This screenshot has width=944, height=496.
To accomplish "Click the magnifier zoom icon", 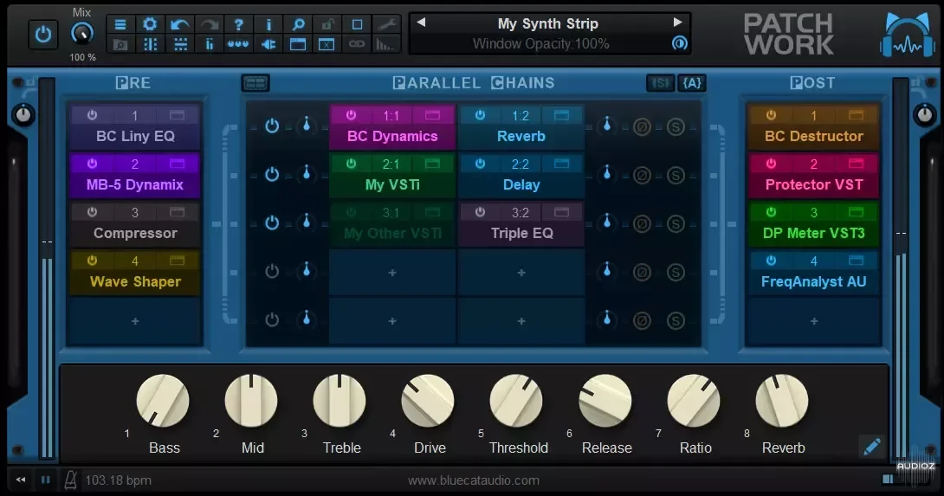I will click(x=298, y=25).
